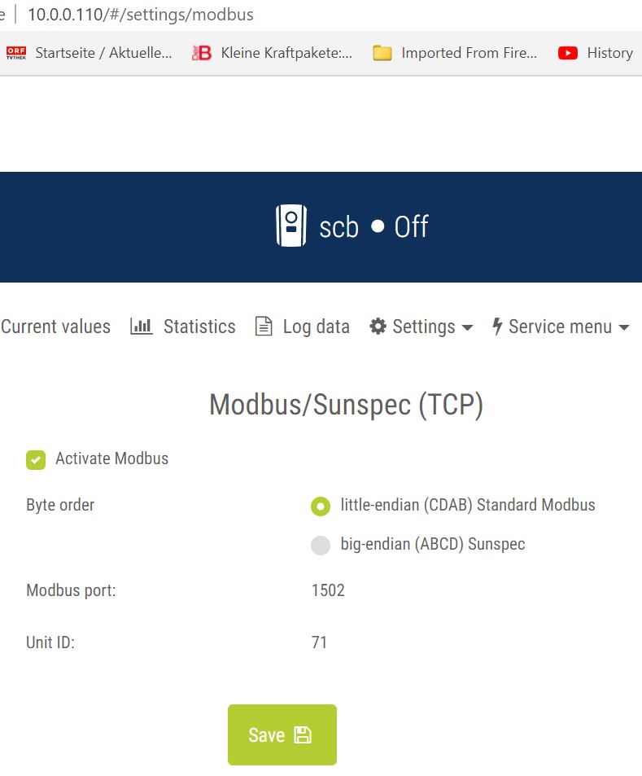Click the inverter device icon in header
This screenshot has height=776, width=642.
coord(291,226)
